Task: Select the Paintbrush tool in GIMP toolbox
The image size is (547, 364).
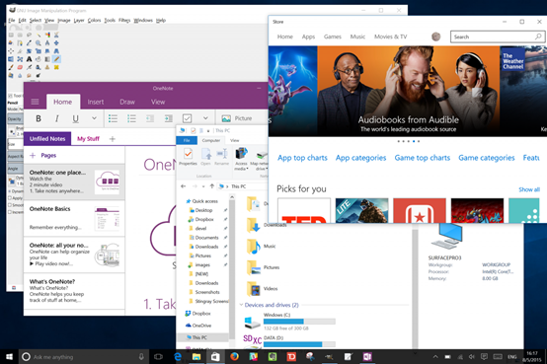Action: point(11,67)
